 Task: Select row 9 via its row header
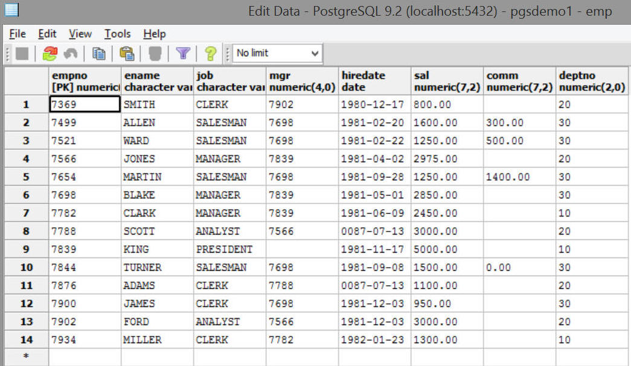tap(26, 249)
